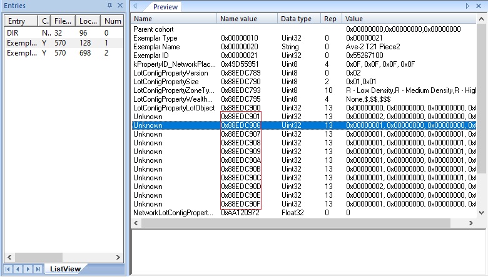Sort by Entry column header
Viewport: 488px width, 277px height.
click(x=21, y=21)
